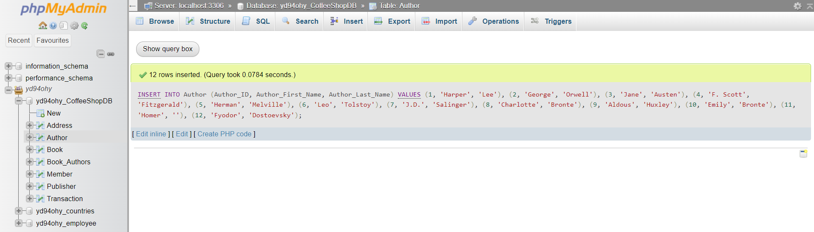Click the Show query box button
The image size is (814, 232).
[168, 49]
